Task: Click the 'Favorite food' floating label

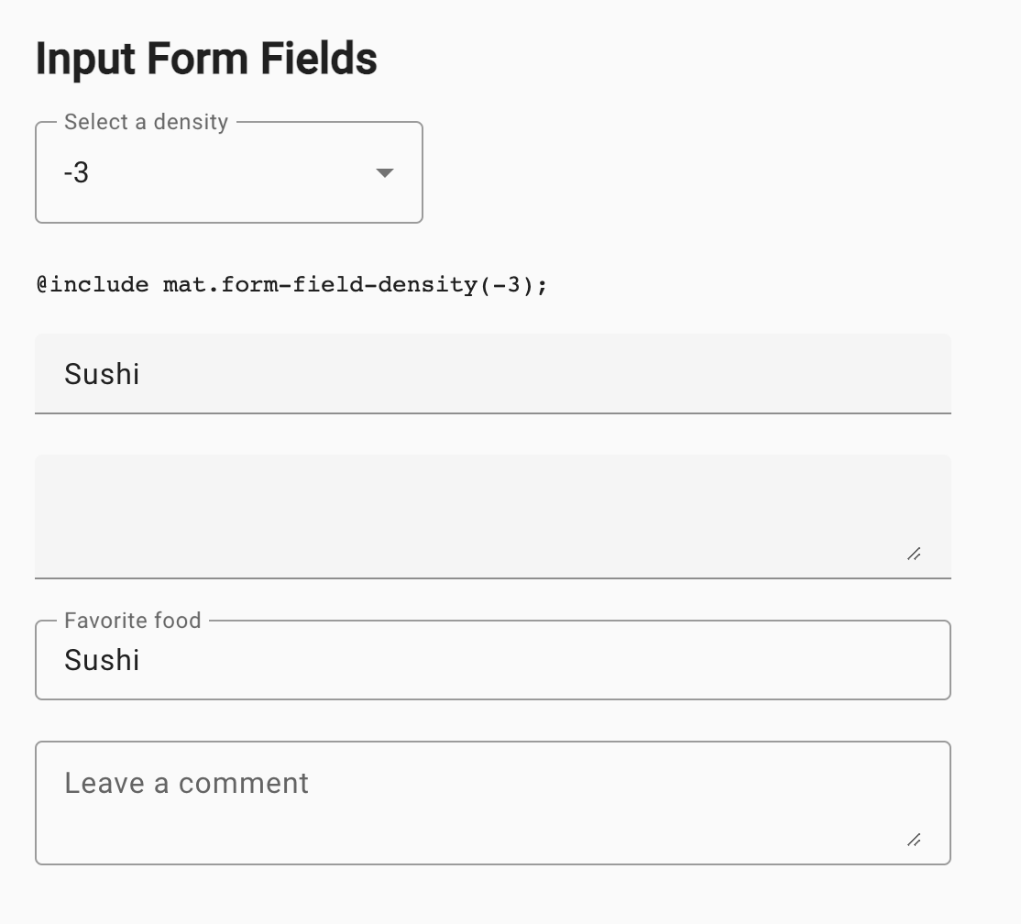Action: tap(133, 621)
